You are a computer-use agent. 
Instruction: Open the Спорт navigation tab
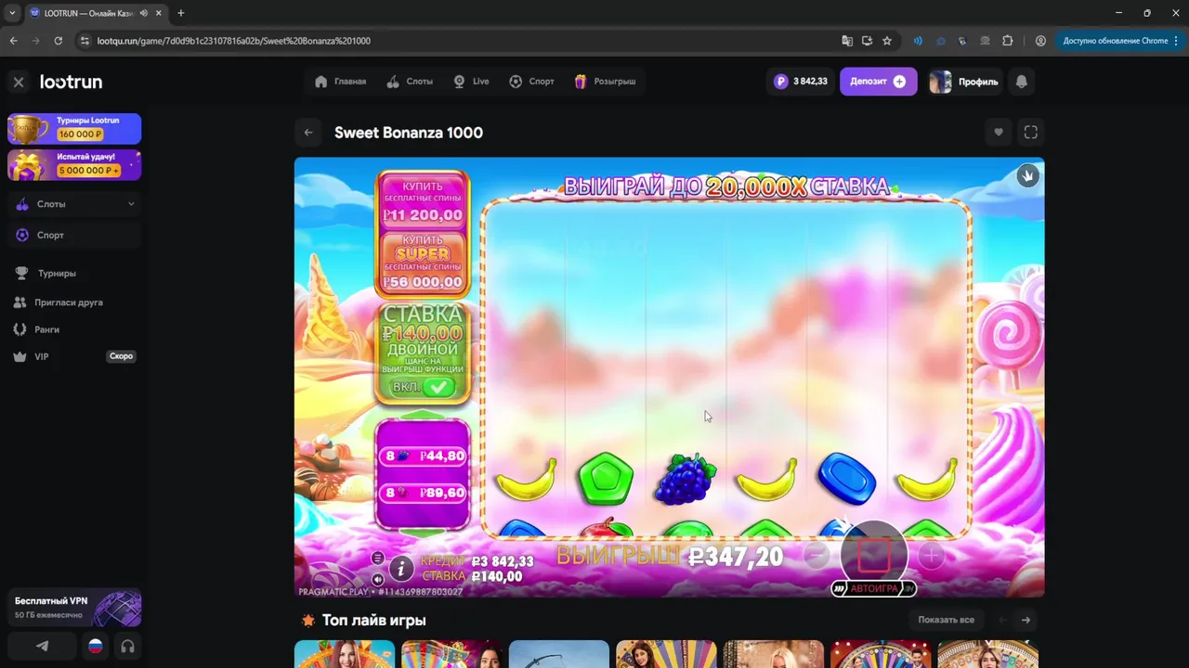tap(531, 82)
